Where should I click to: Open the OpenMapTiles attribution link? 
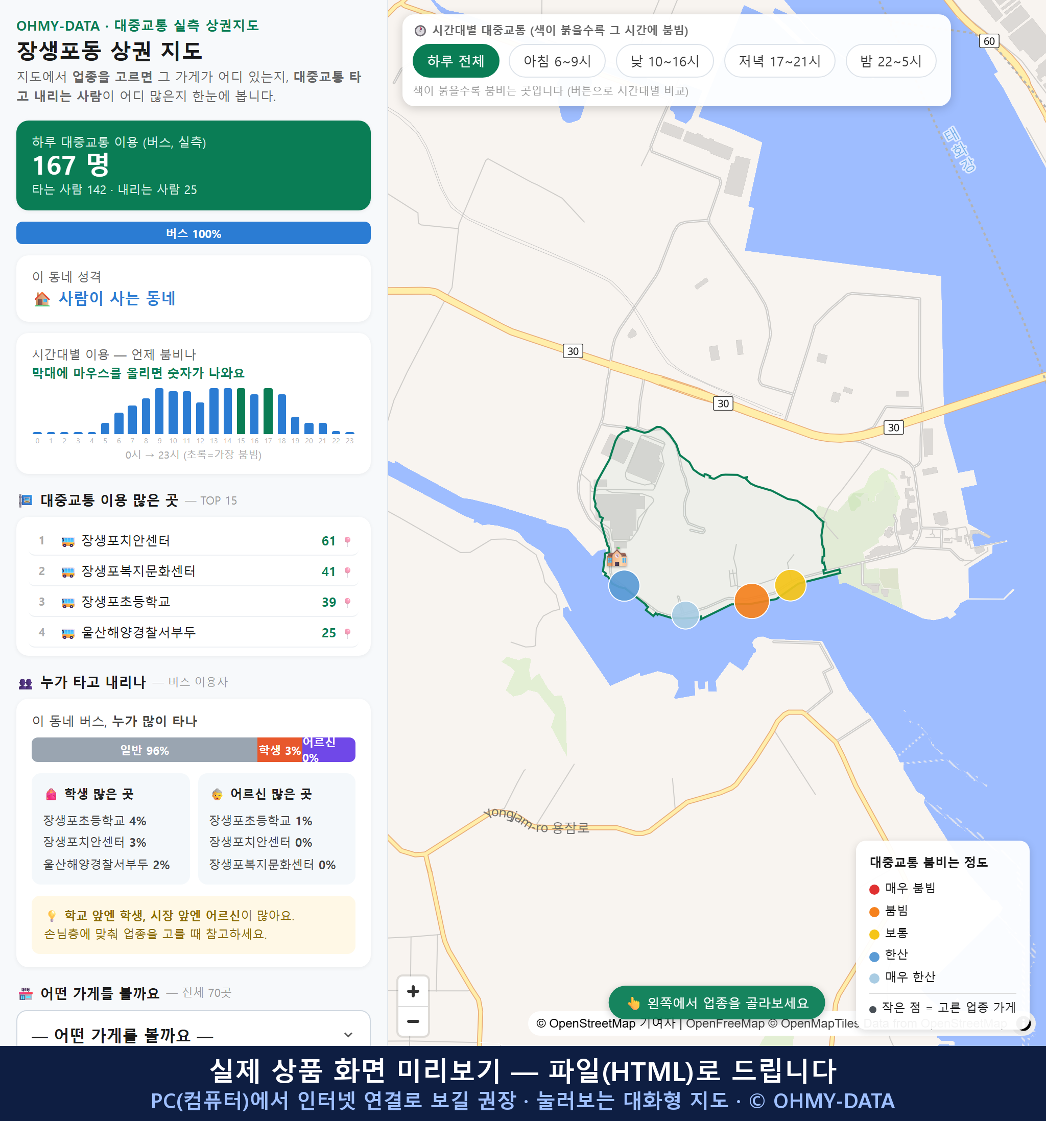click(814, 1023)
